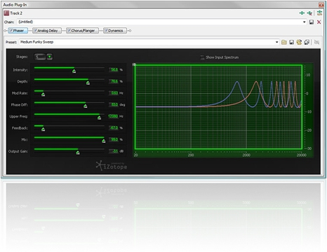Toggle the Dynamics checkbox
Screen dimensions: 327x252
[106, 31]
